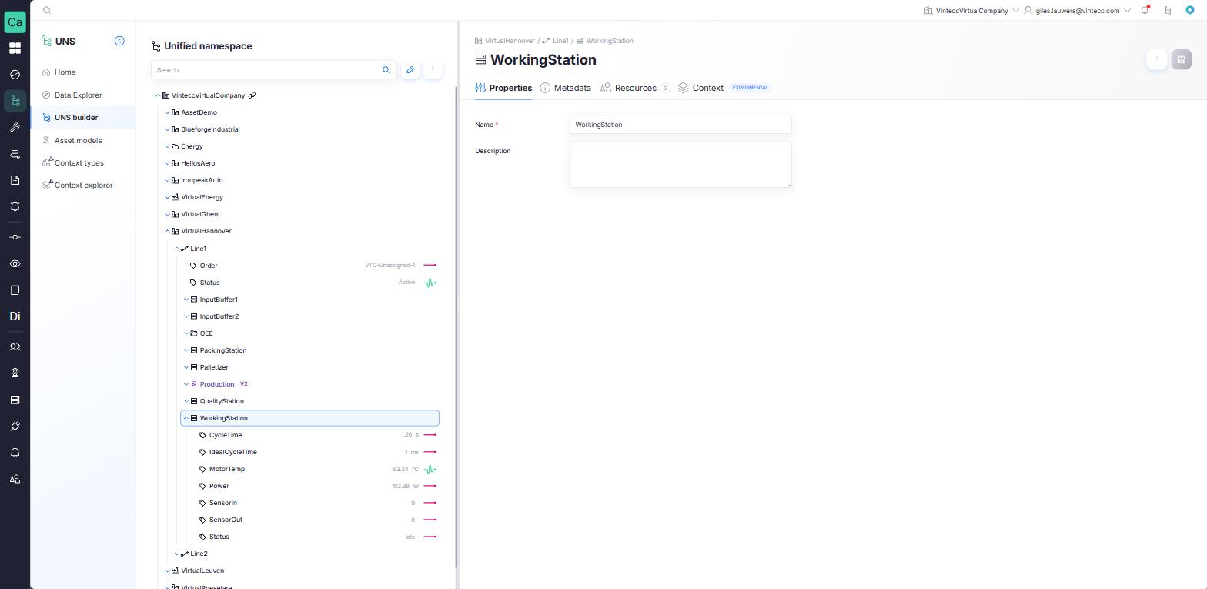The height and width of the screenshot is (589, 1207).
Task: Collapse the VirtualHannover node
Action: pyautogui.click(x=167, y=231)
